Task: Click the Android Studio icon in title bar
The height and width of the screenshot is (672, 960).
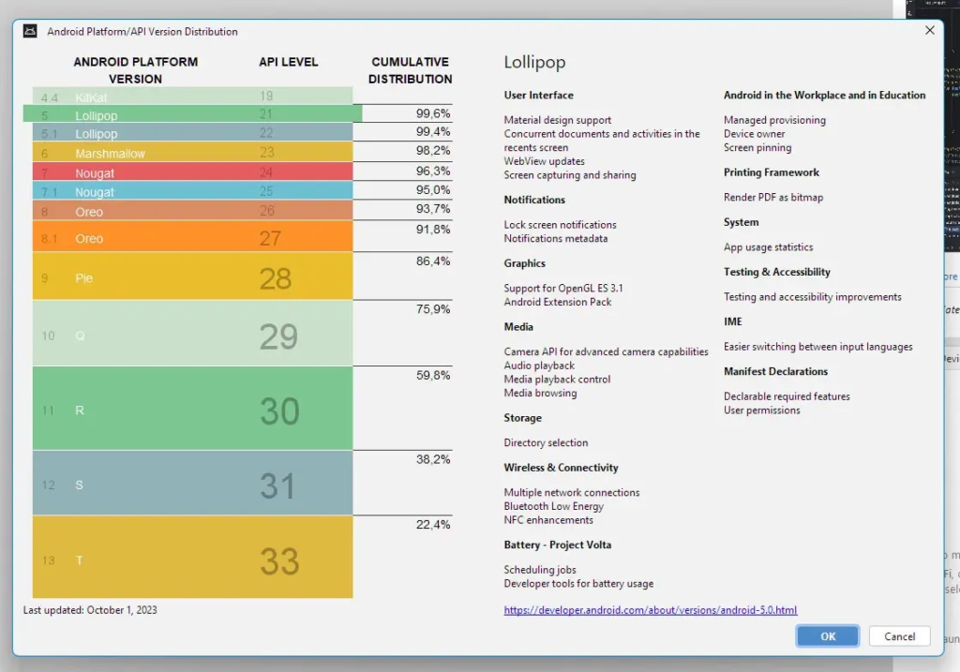Action: tap(30, 31)
